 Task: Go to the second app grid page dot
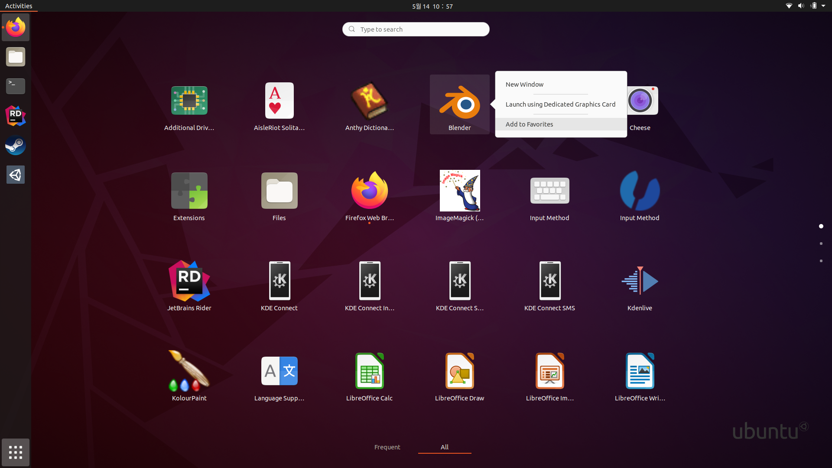point(821,244)
